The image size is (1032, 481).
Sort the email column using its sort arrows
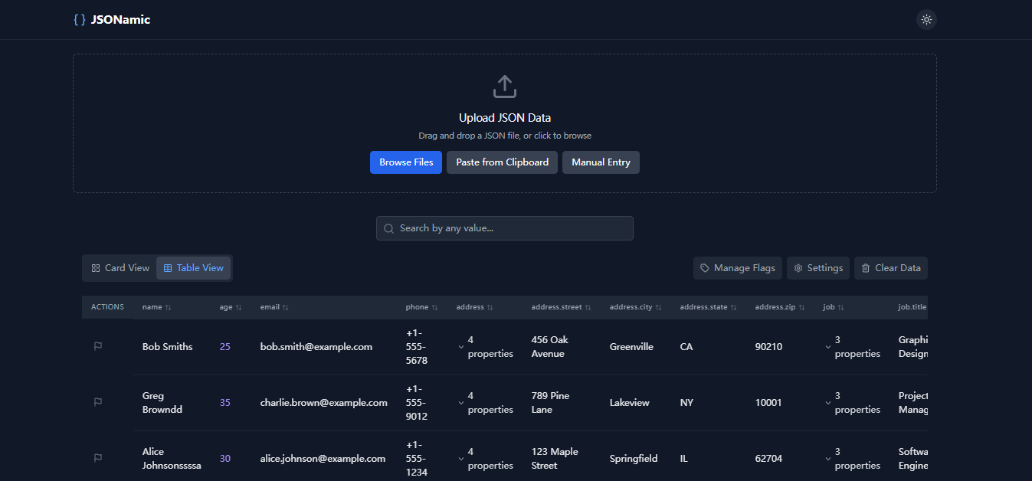(287, 306)
